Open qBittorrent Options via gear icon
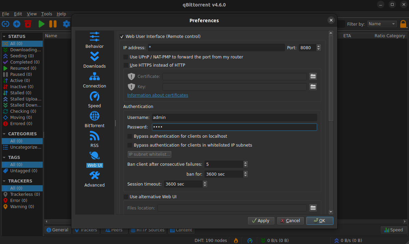 click(66, 24)
